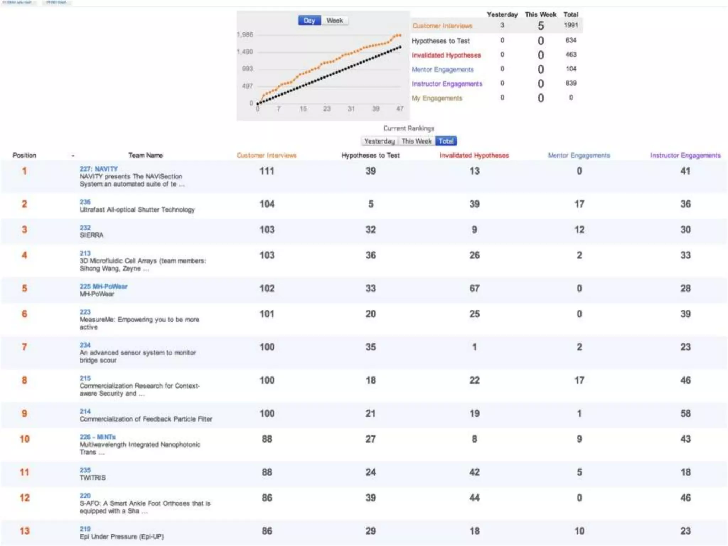
Task: Select Instructor Engagements legend entry
Action: pyautogui.click(x=447, y=84)
